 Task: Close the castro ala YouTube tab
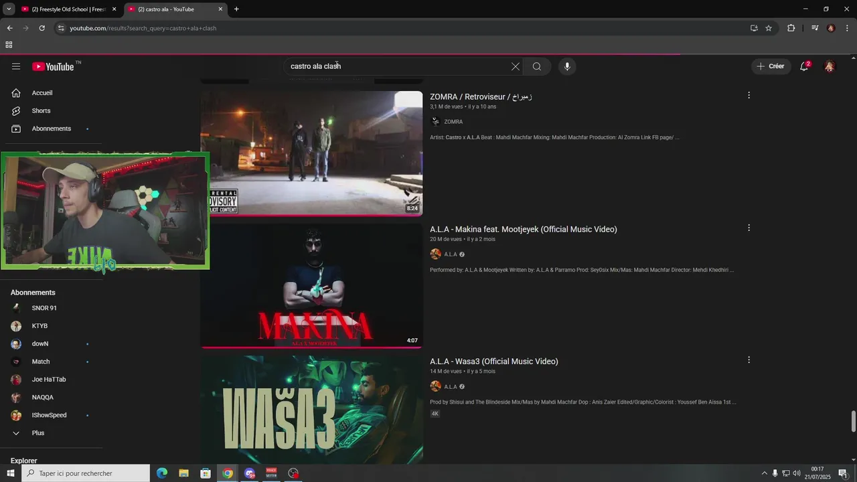220,9
